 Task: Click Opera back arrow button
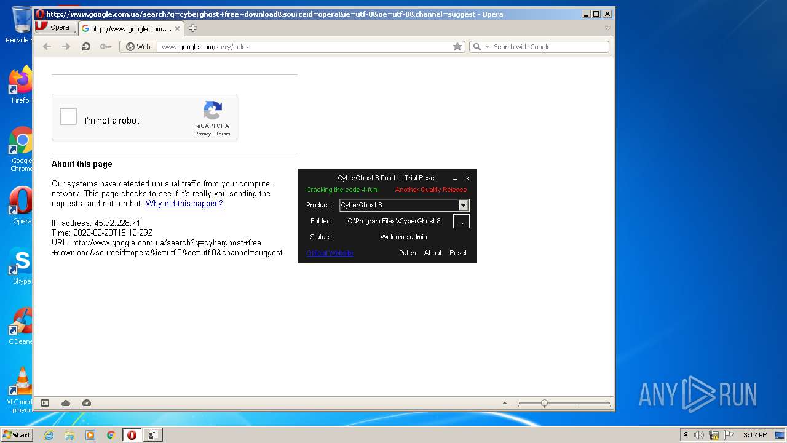click(47, 47)
